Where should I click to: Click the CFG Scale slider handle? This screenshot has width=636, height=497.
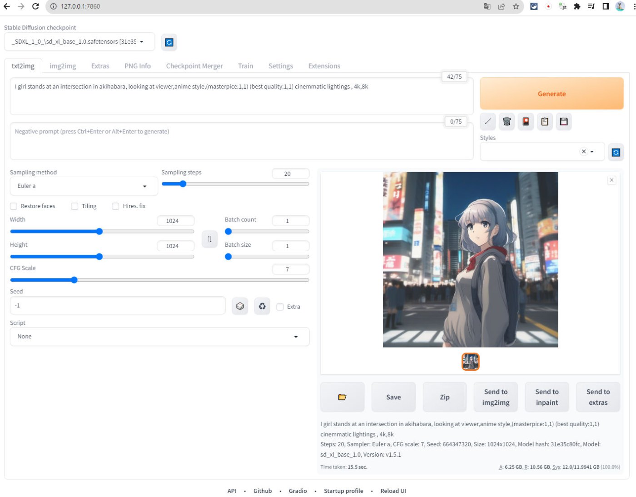(x=74, y=280)
